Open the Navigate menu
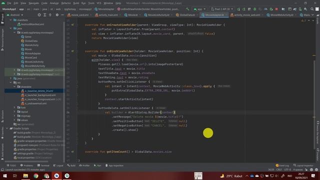This screenshot has height=180, width=320. click(x=33, y=3)
